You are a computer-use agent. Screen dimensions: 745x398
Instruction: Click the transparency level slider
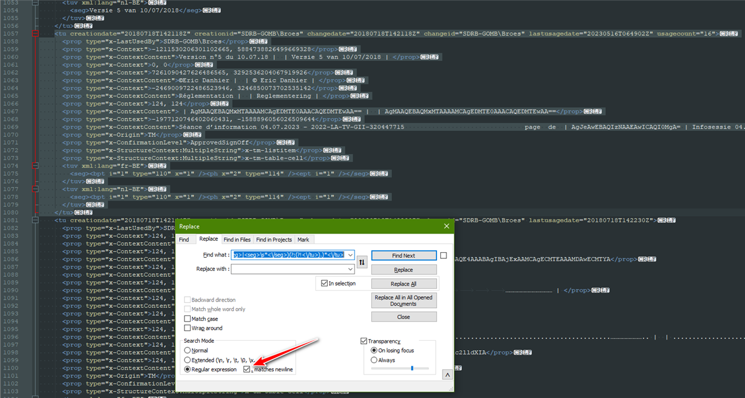pos(400,368)
